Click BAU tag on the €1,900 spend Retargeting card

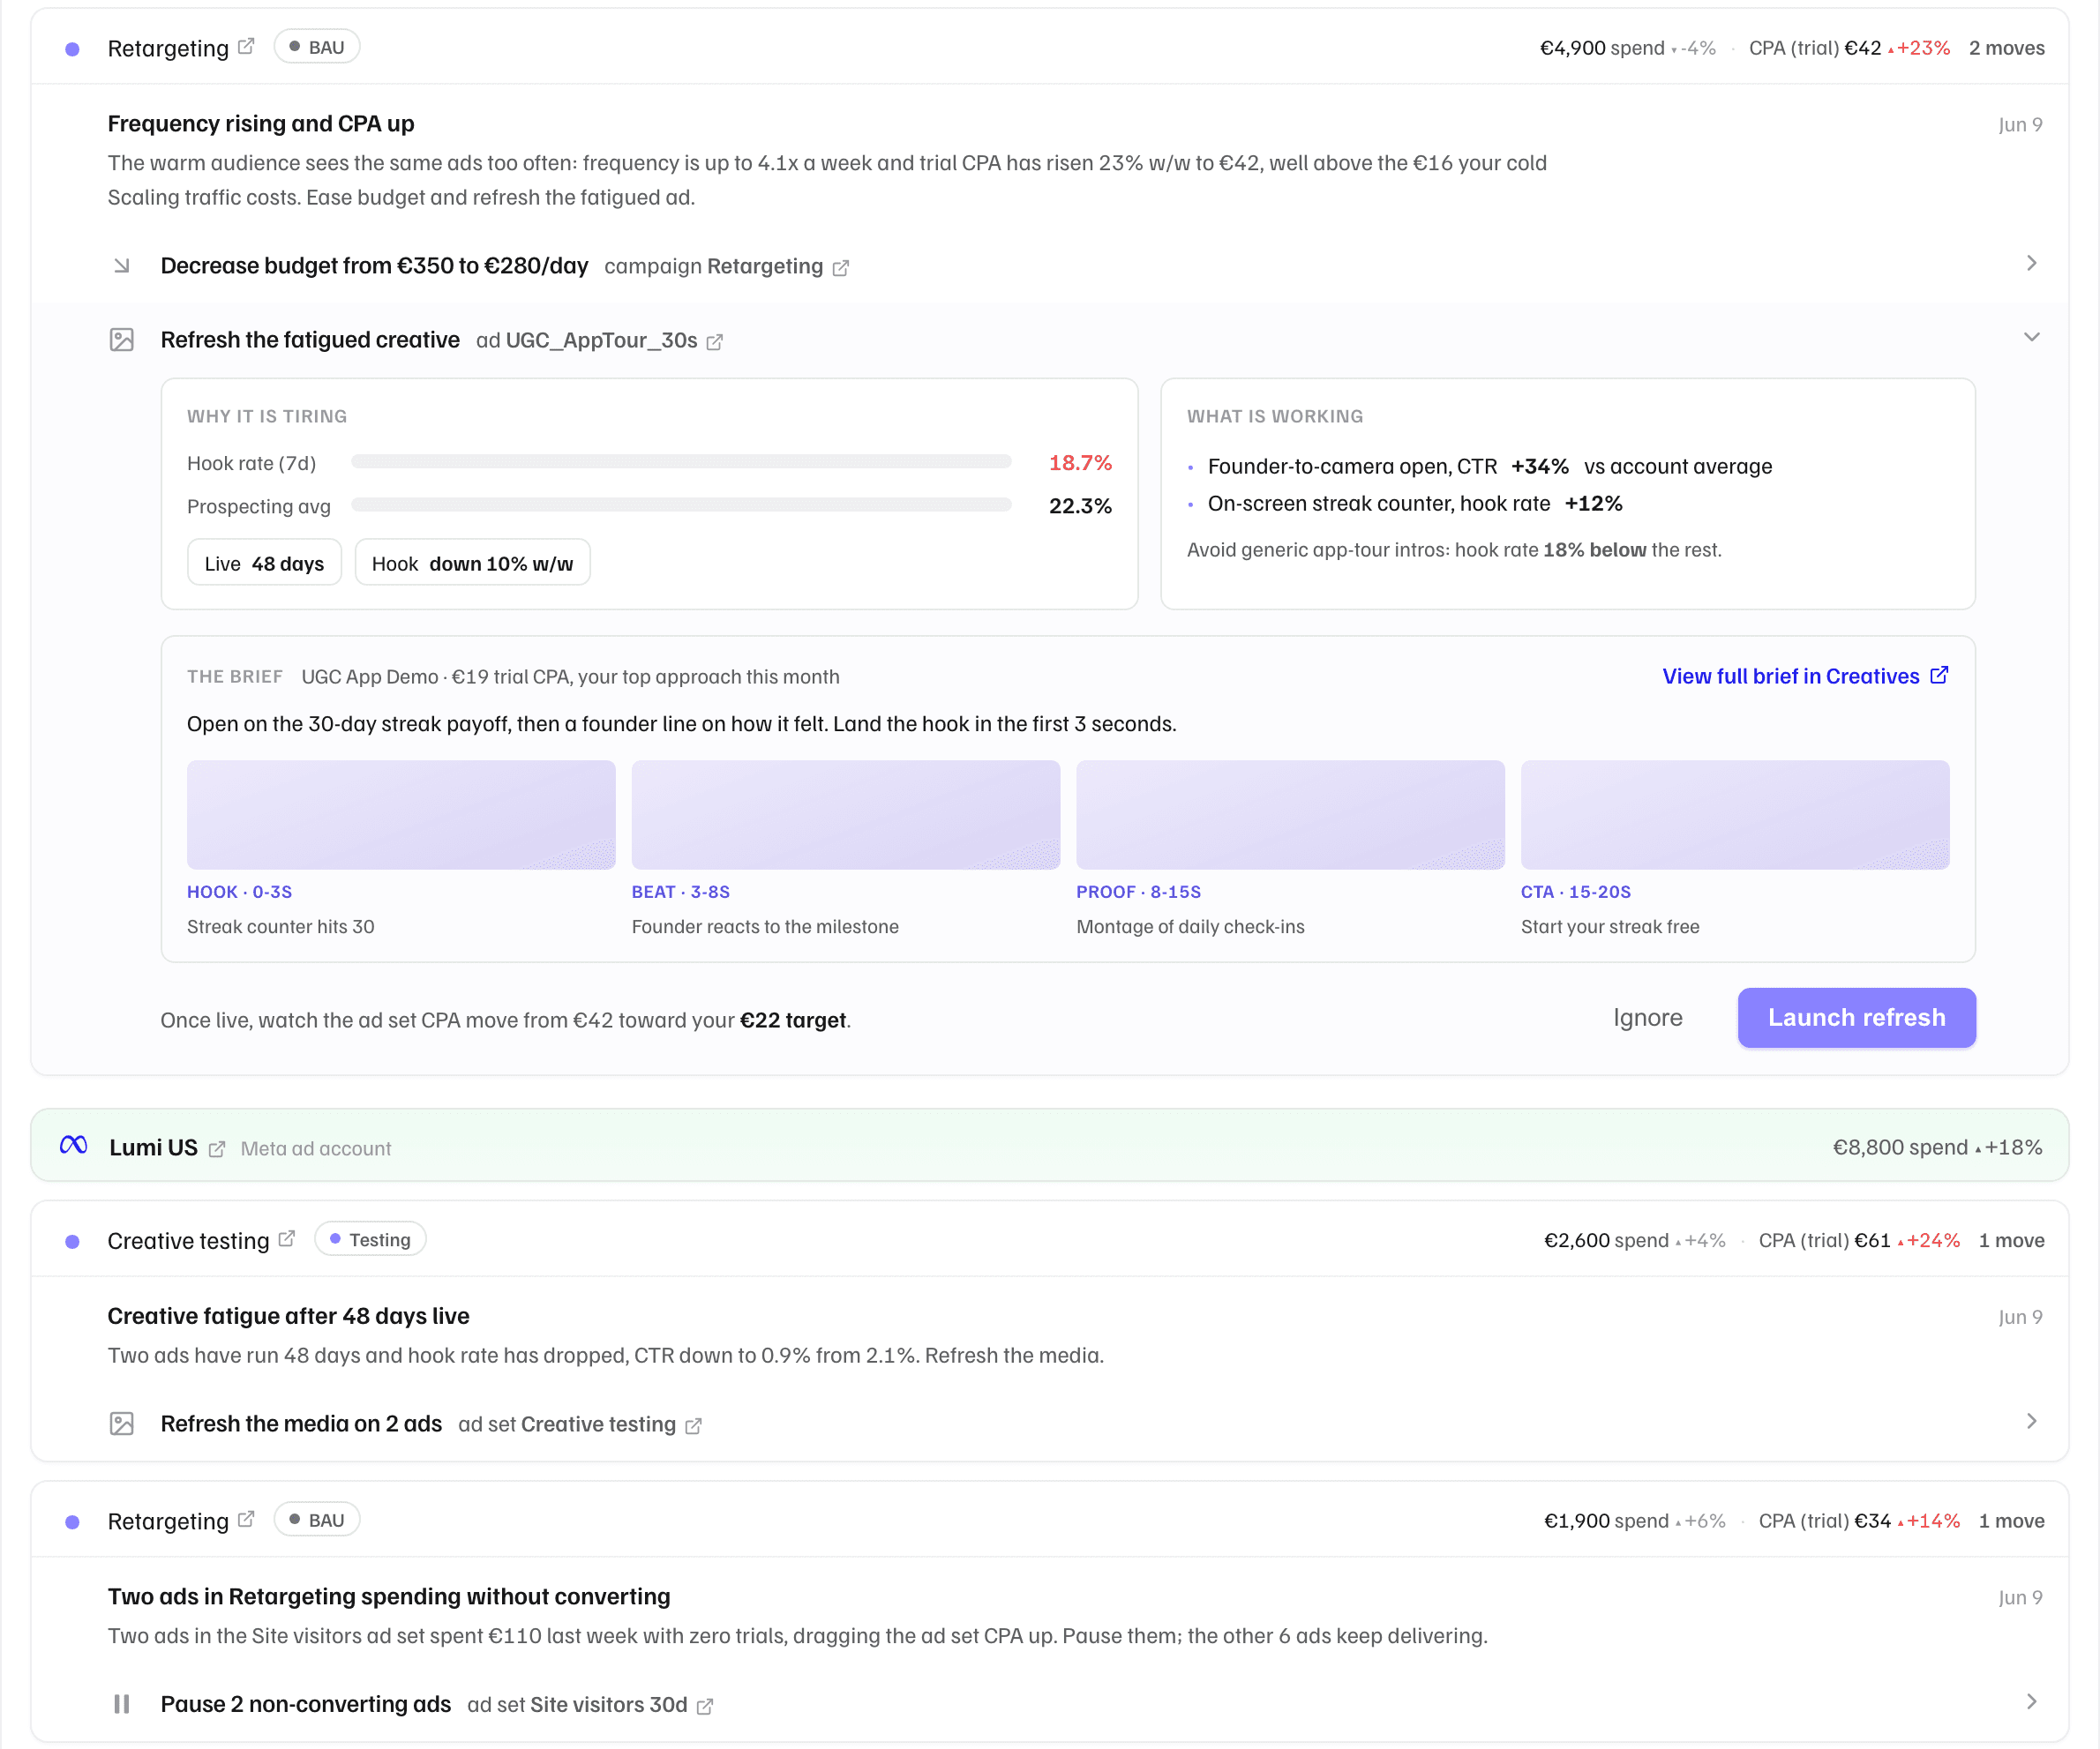click(x=317, y=1519)
